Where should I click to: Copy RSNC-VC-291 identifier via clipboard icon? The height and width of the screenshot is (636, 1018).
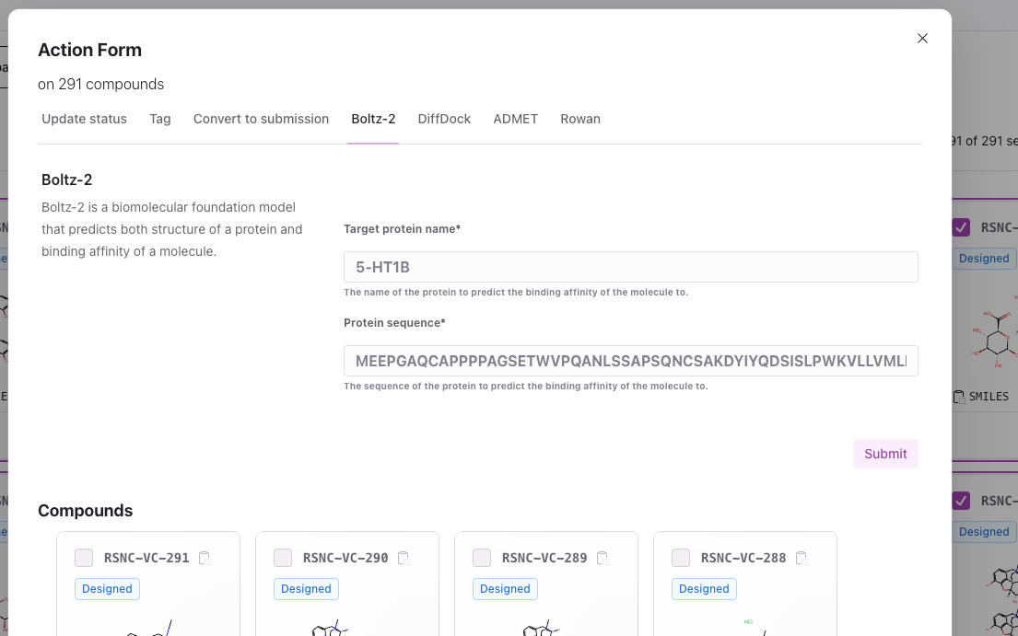click(204, 557)
